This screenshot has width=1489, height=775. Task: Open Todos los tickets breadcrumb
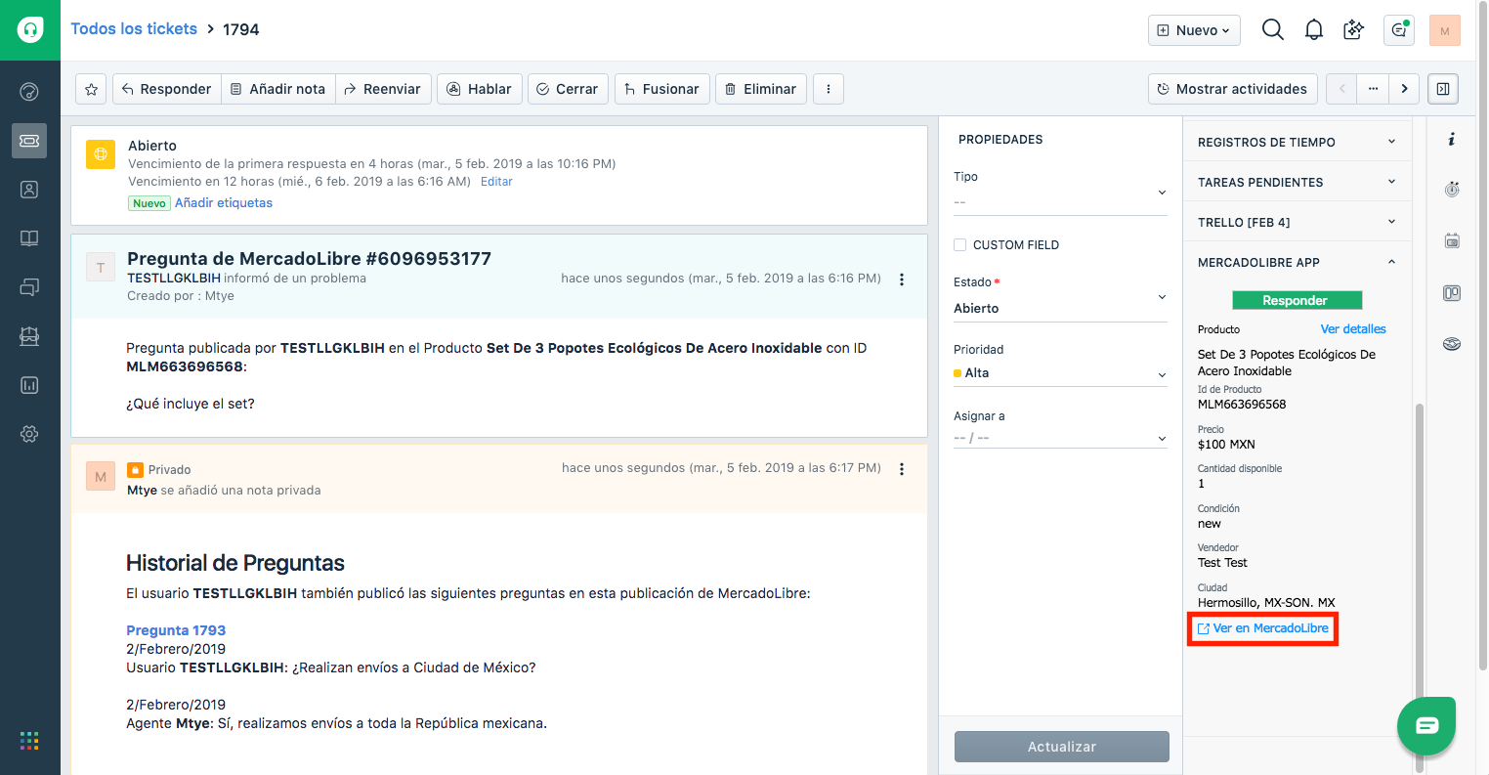click(x=134, y=29)
